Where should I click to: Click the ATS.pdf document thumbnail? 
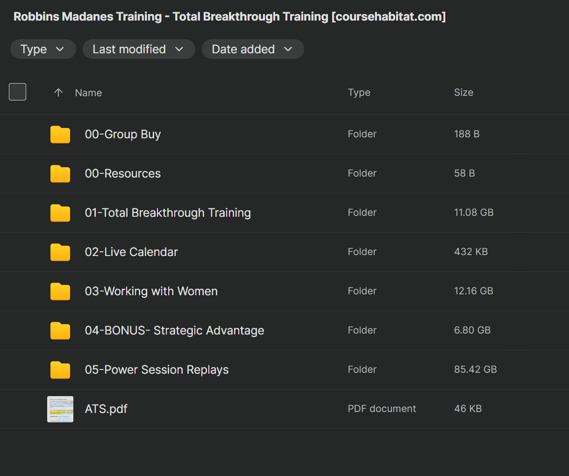[60, 409]
